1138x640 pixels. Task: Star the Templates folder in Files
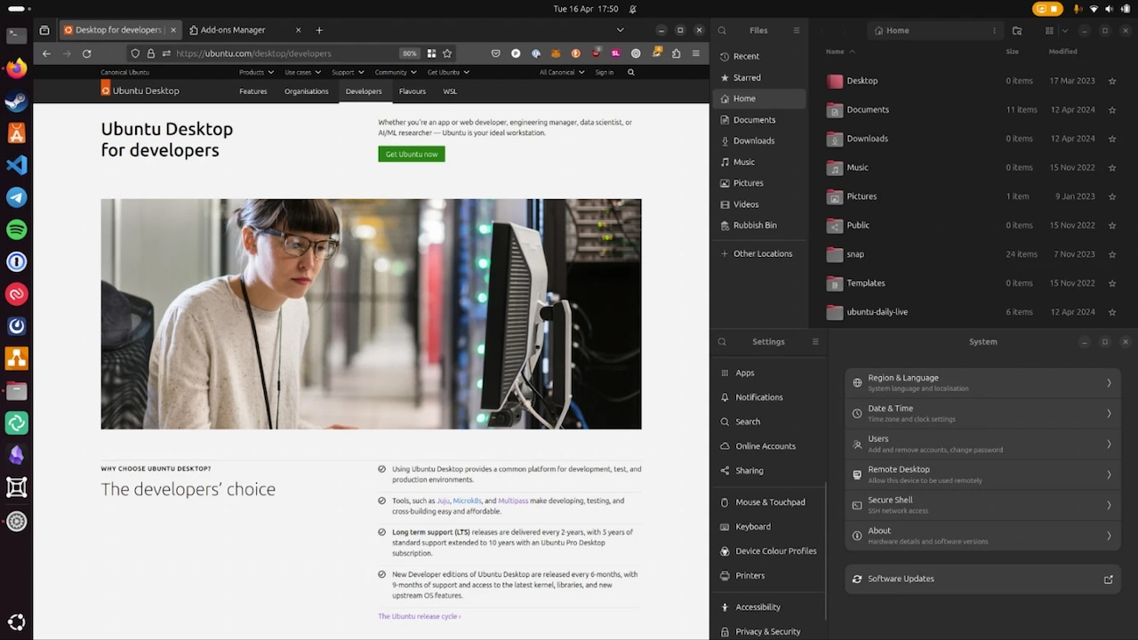1111,283
